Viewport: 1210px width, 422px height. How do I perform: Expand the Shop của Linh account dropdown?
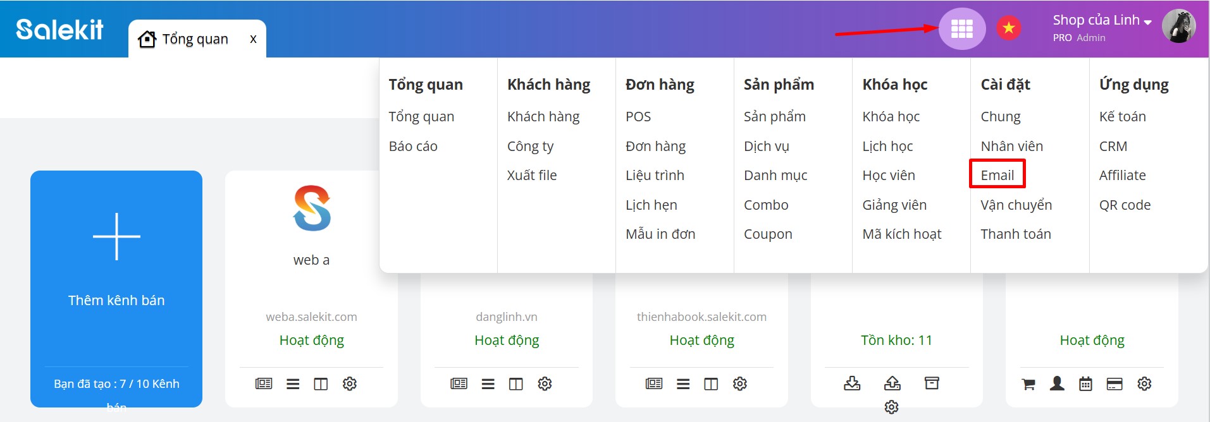[1102, 21]
